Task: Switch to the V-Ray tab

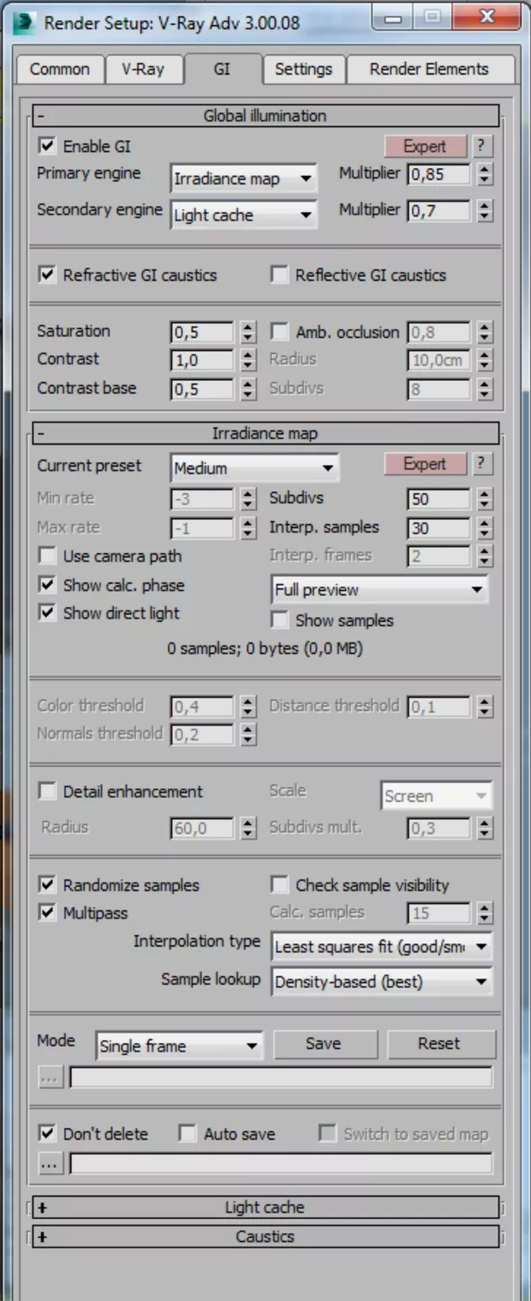Action: click(x=142, y=69)
